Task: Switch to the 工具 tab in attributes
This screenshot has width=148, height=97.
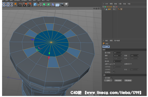Action: coord(108,47)
